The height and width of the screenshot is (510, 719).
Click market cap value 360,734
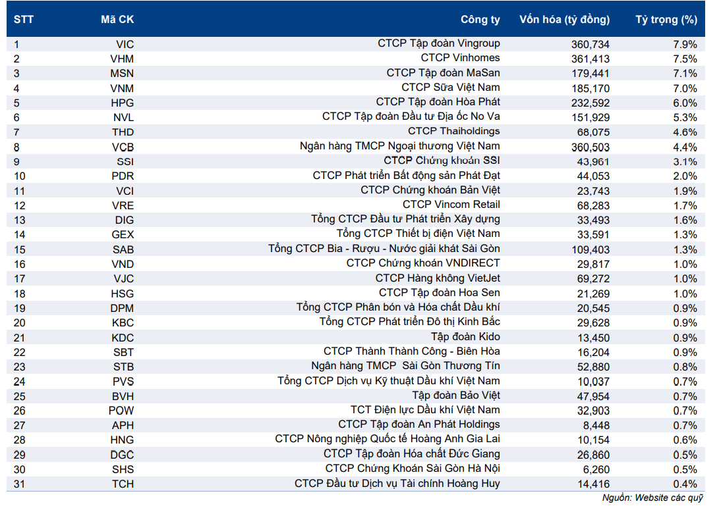point(590,44)
